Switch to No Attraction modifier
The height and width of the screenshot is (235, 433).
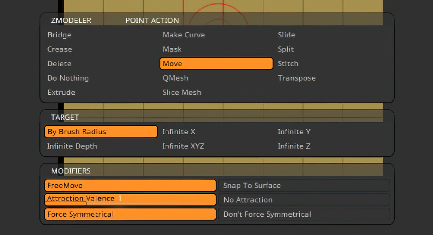(304, 200)
